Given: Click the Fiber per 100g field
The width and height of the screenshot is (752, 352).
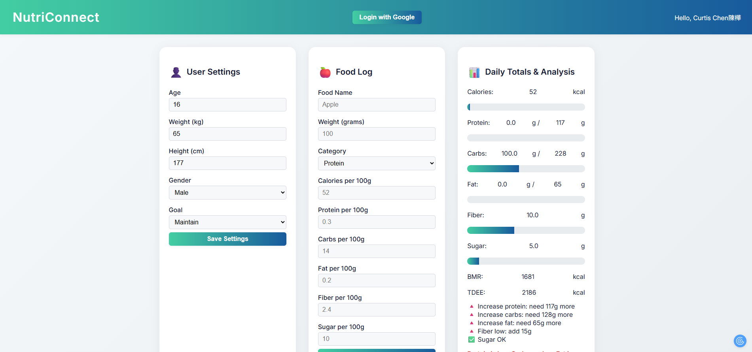Looking at the screenshot, I should [377, 310].
